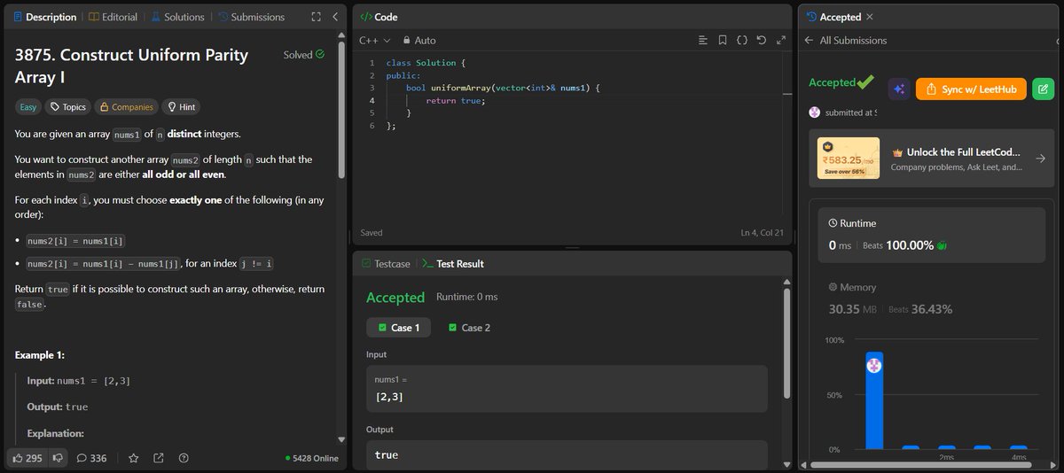Select the Test Result tab
1064x473 pixels.
pyautogui.click(x=452, y=264)
